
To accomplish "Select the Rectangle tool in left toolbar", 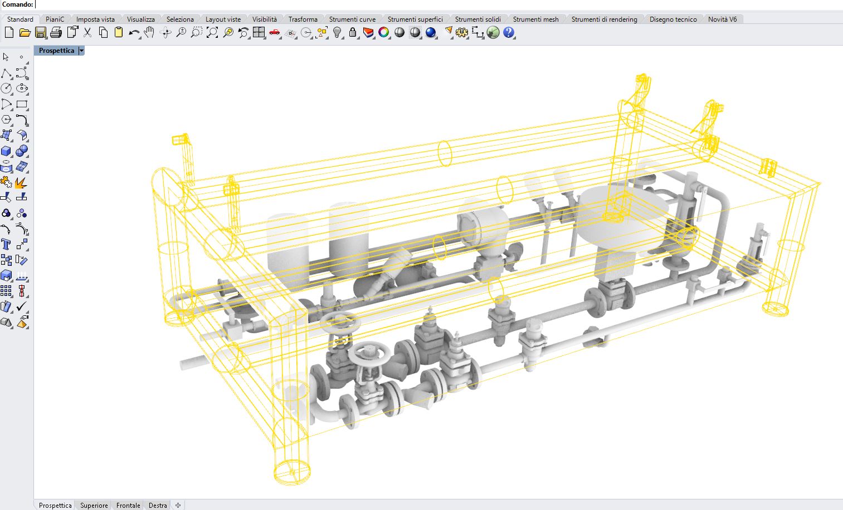I will pos(22,104).
